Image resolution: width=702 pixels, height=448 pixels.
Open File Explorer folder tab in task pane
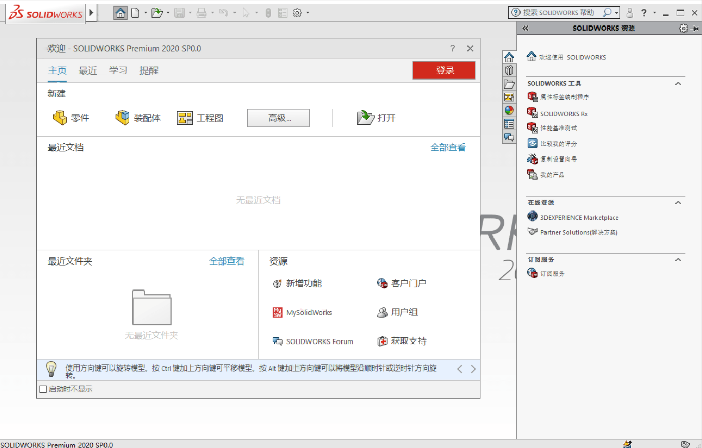[x=509, y=84]
